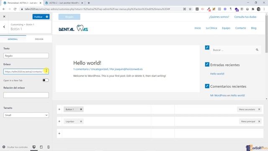
Task: Select Menú secundario element in builder
Action: 247,109
